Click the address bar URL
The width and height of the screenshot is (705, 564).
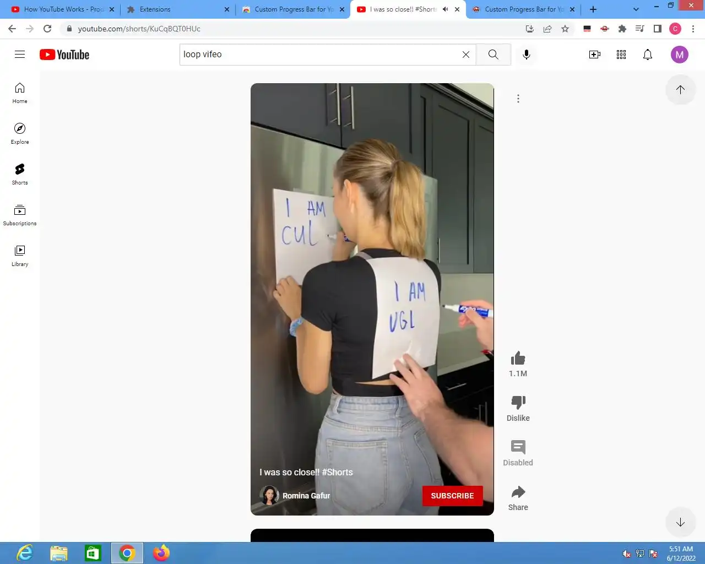tap(139, 29)
